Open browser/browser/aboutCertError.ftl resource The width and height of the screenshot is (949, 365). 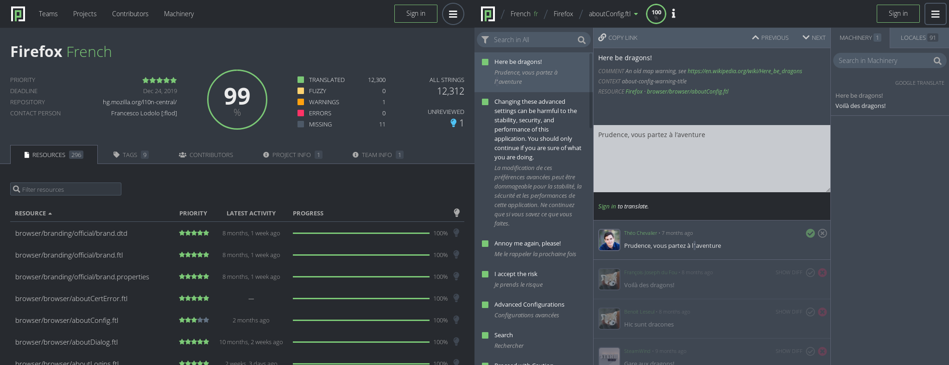point(71,299)
